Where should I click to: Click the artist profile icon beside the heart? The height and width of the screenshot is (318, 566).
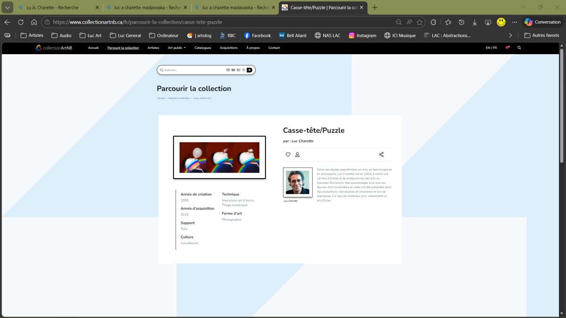pyautogui.click(x=298, y=155)
